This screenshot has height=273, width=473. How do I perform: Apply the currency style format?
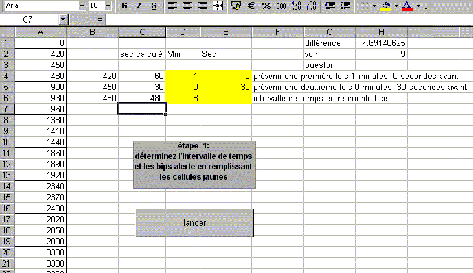(x=236, y=5)
